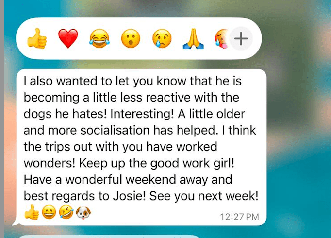
Task: Tap the grinning emoji in message text
Action: tap(49, 212)
